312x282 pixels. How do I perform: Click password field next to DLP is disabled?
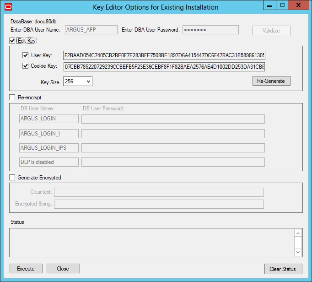pos(173,162)
